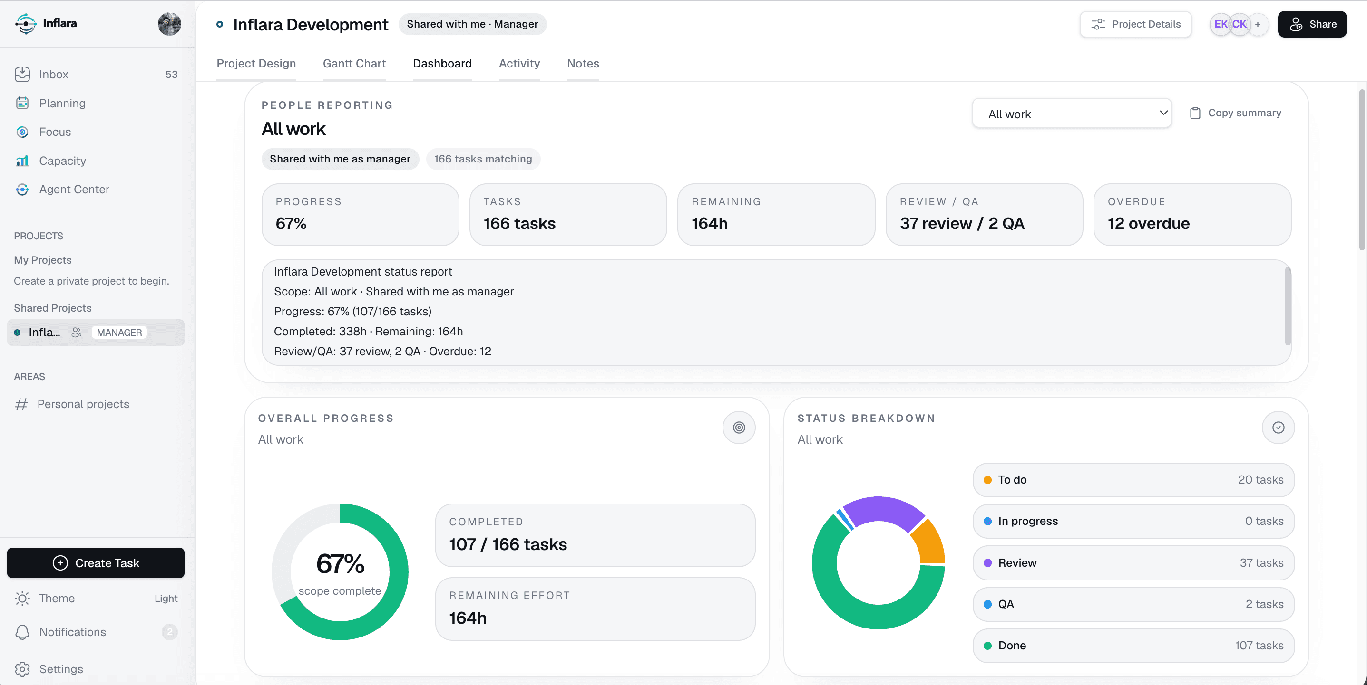Click Copy summary
Viewport: 1367px width, 685px height.
(1235, 113)
